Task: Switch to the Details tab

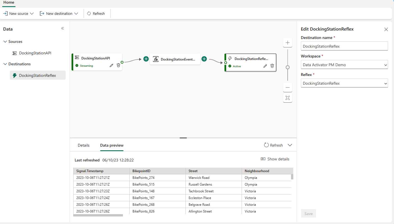Action: pos(84,145)
